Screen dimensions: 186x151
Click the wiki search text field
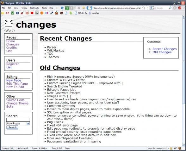18,120
